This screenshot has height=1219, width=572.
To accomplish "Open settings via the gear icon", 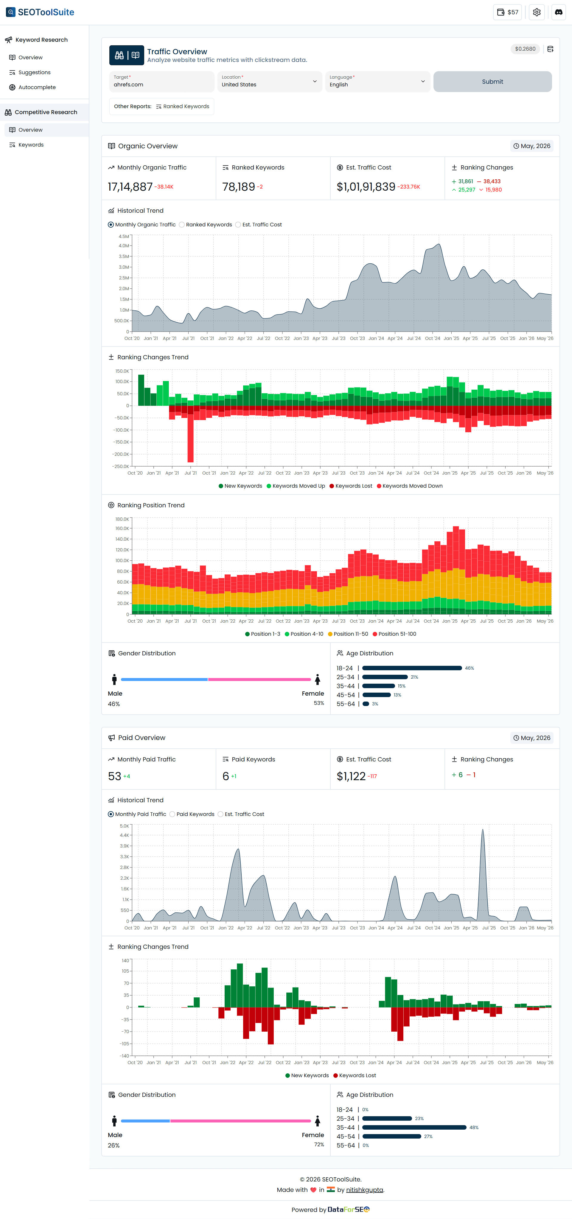I will (x=537, y=12).
